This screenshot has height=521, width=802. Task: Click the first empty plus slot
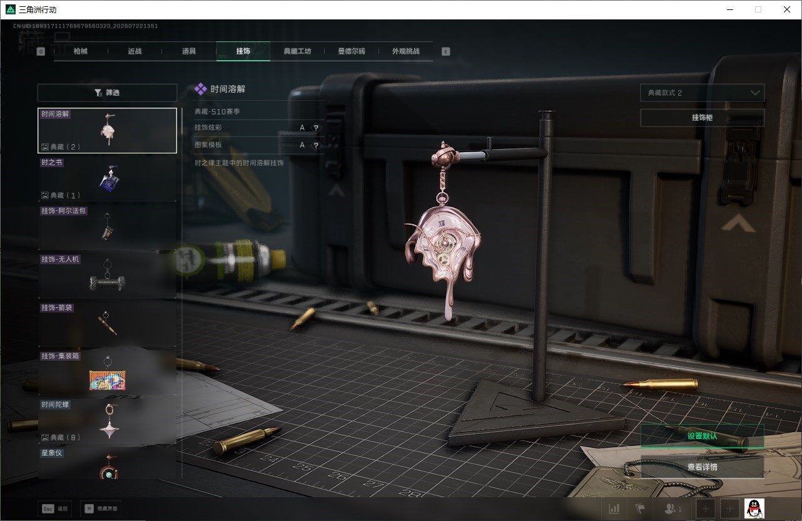[x=706, y=508]
